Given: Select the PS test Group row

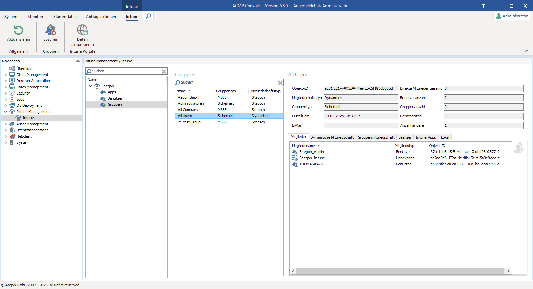Looking at the screenshot, I should pos(189,122).
